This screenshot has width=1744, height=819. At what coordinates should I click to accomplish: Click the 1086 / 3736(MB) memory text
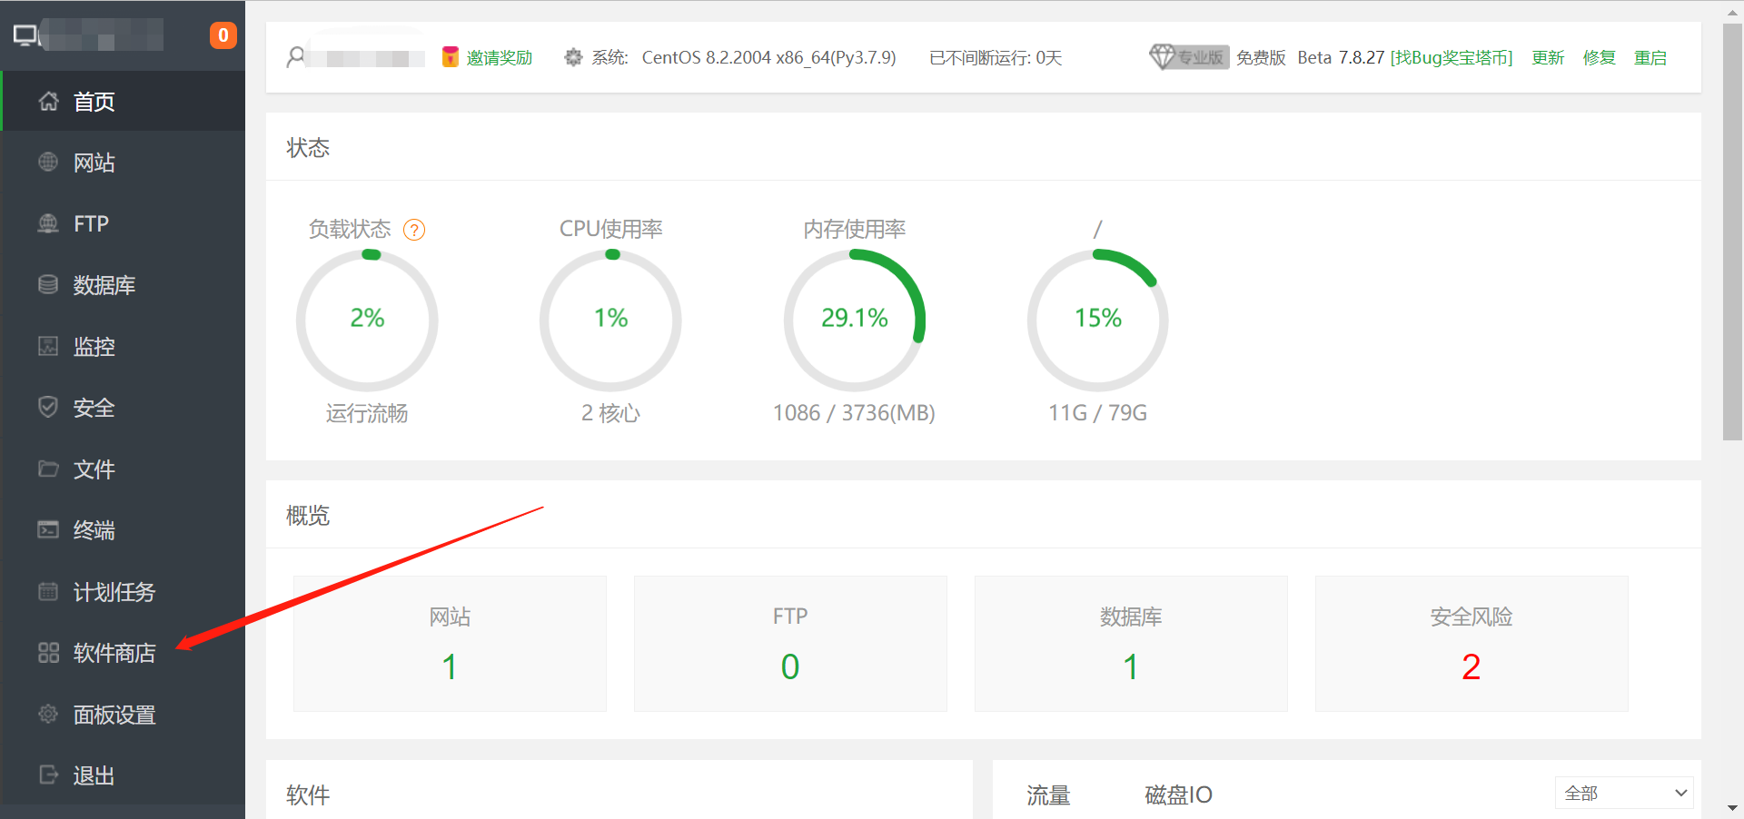point(854,413)
